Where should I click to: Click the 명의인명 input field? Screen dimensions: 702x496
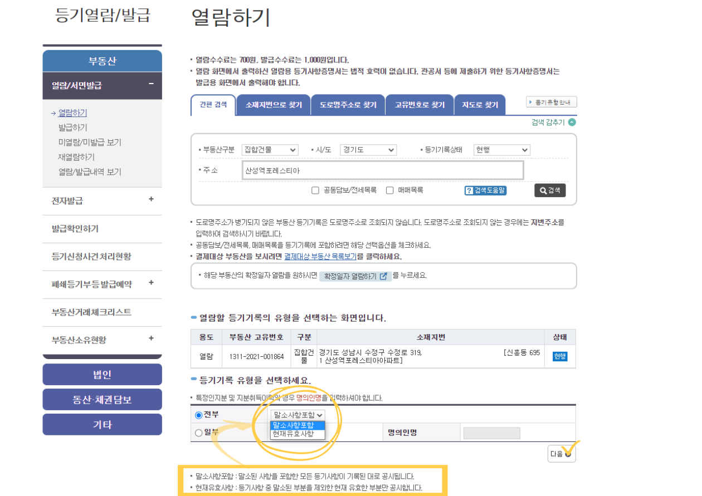(x=491, y=432)
